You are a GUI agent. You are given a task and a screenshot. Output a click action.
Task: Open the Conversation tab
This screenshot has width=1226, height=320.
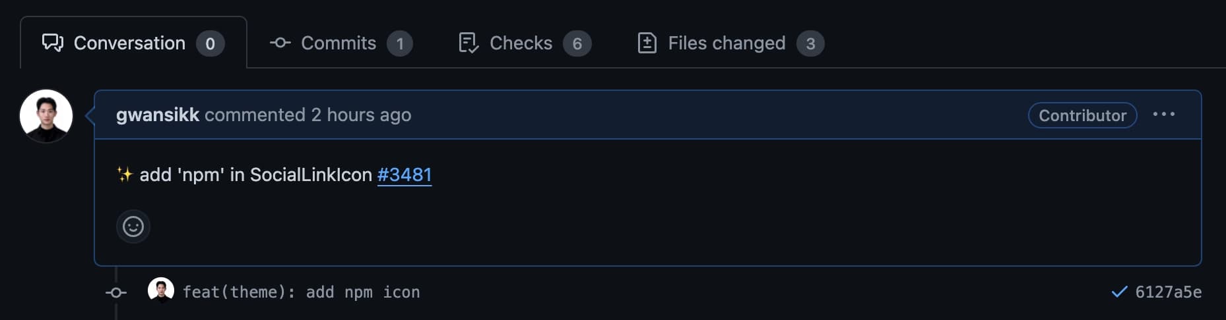pos(133,43)
